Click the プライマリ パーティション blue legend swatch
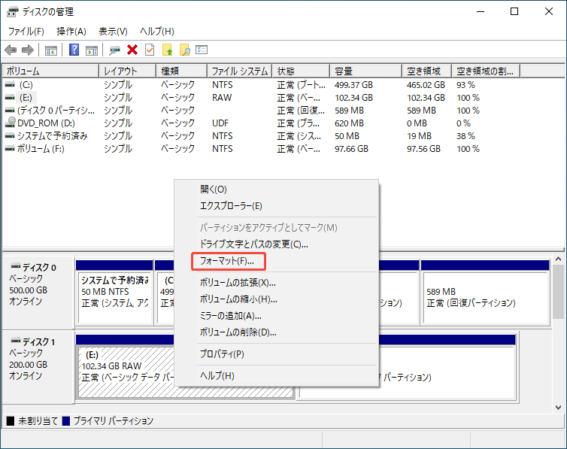Viewport: 567px width, 449px height. coord(66,421)
